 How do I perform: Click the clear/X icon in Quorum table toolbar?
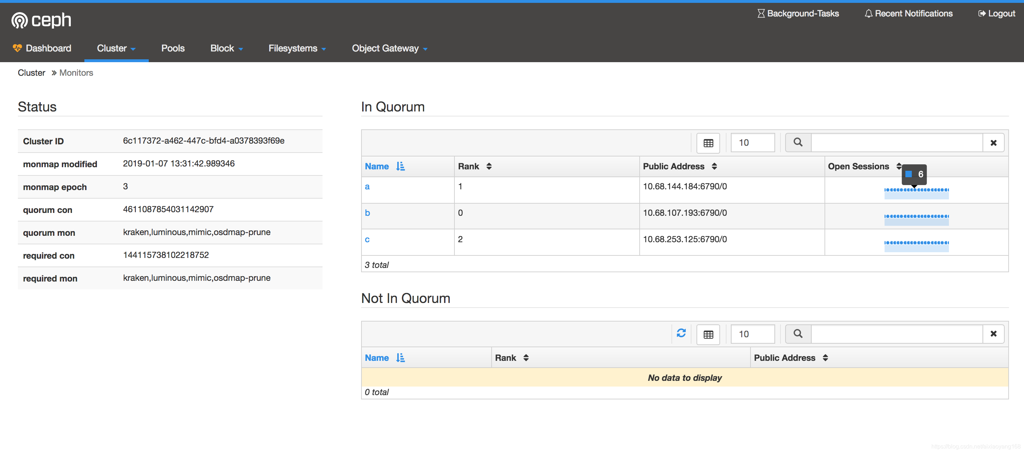[x=995, y=142]
